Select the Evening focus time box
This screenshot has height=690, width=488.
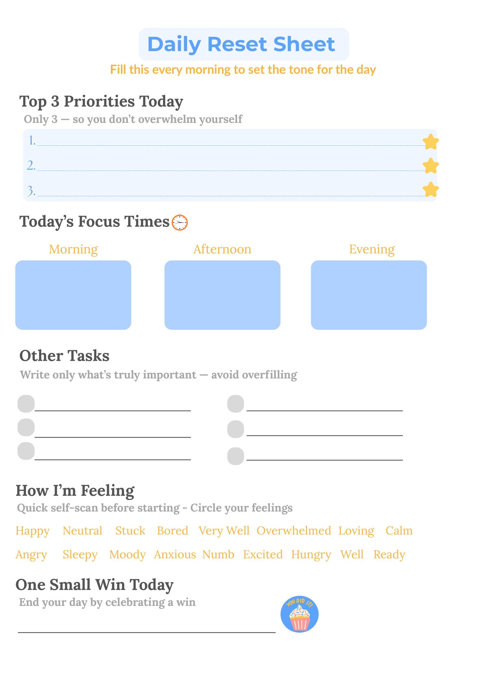(x=369, y=295)
